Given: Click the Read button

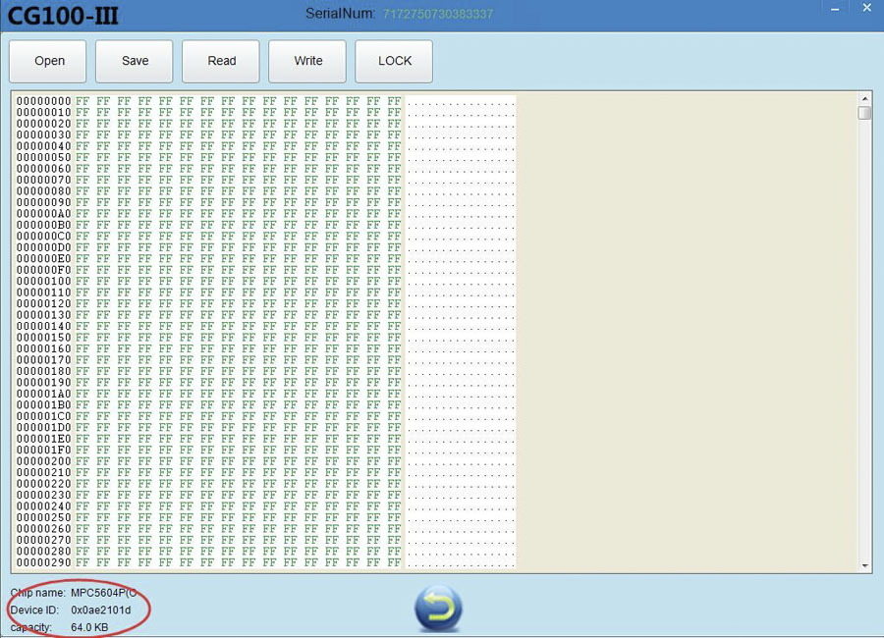Looking at the screenshot, I should pyautogui.click(x=221, y=61).
